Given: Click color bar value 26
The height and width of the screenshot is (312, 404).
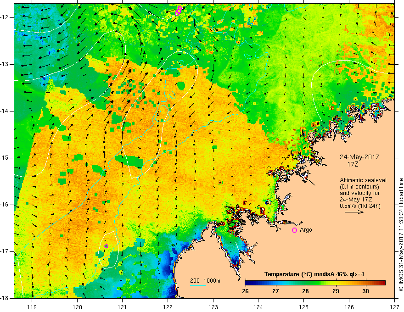Looking at the screenshot, I should click(x=245, y=291).
